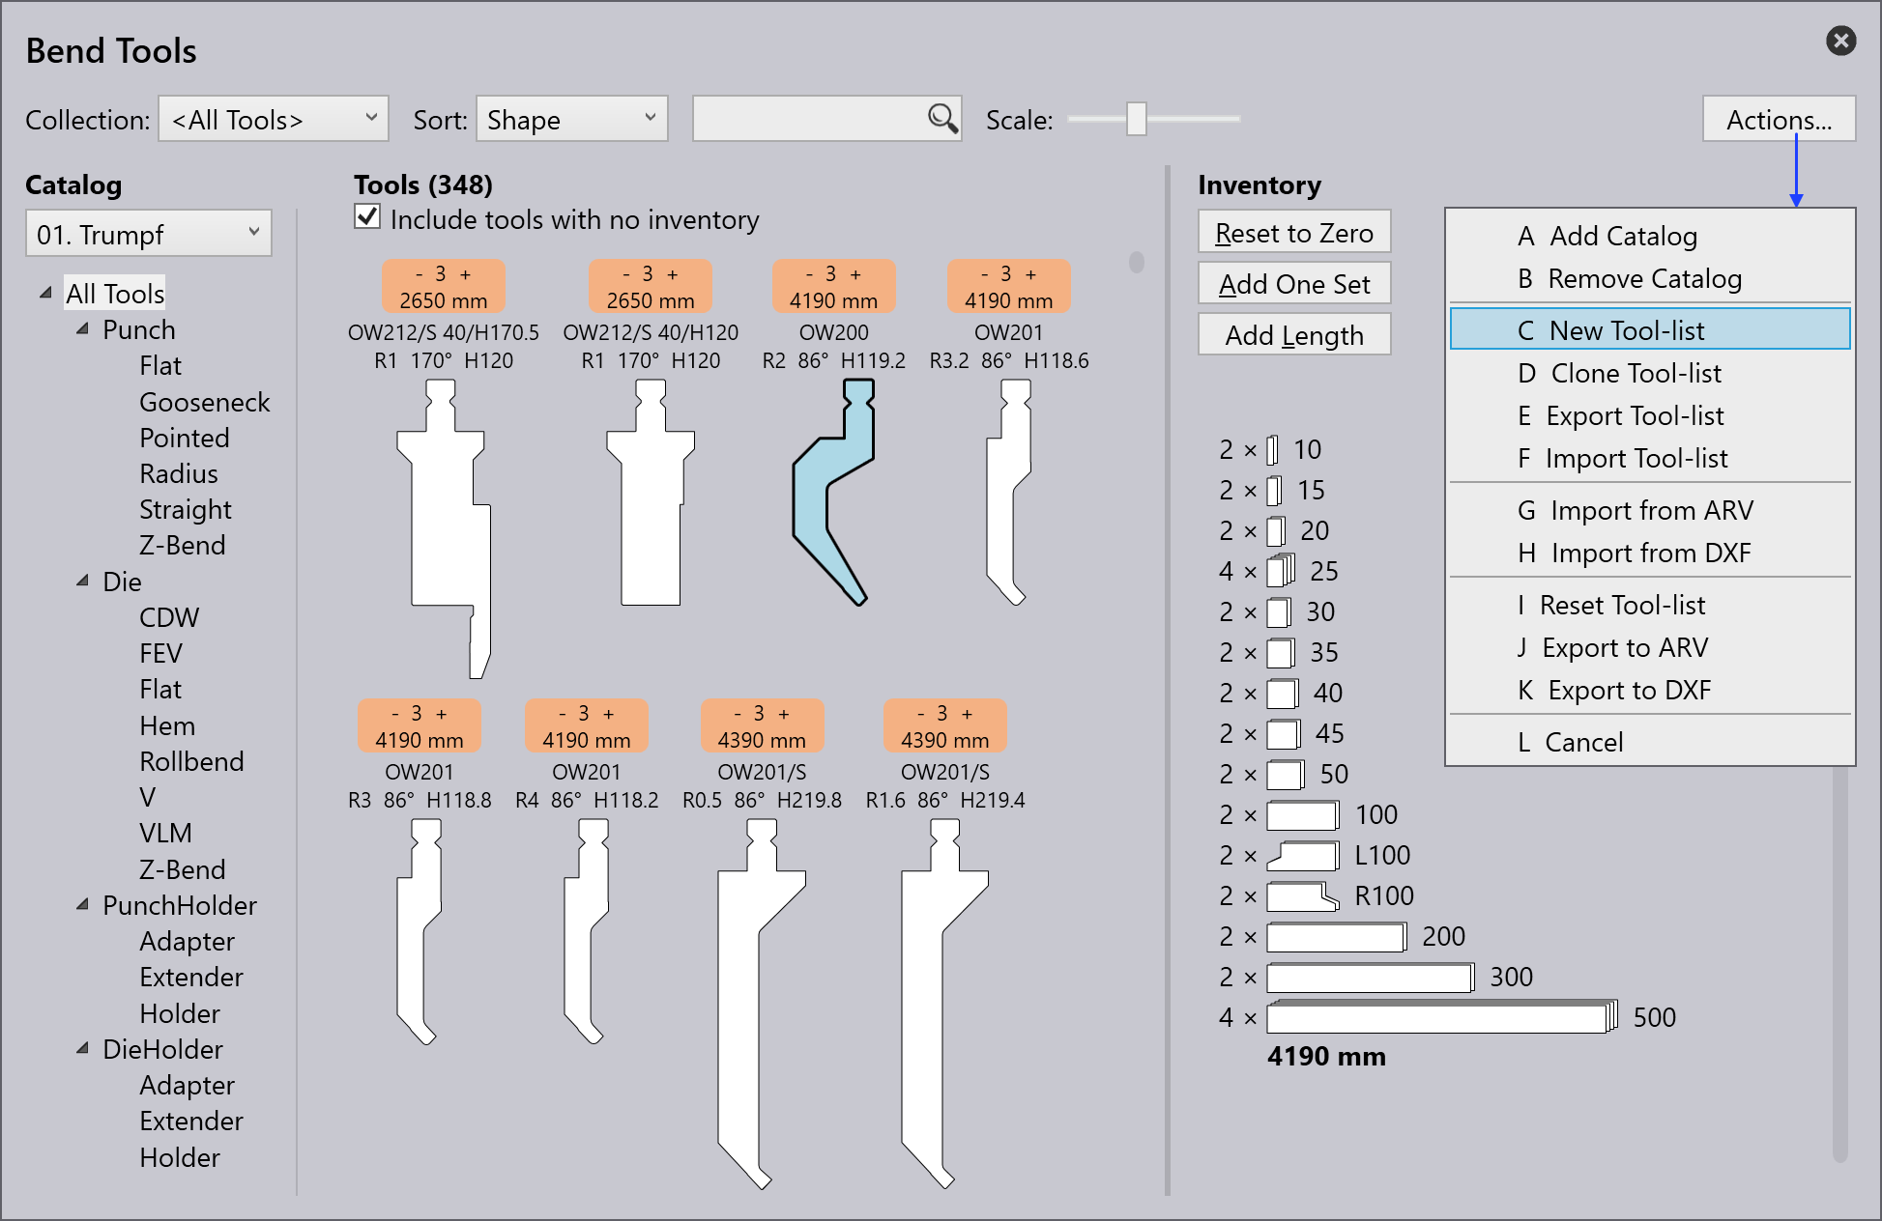
Task: Choose New Tool-list menu item
Action: 1650,329
